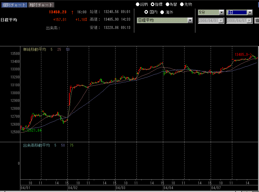This screenshot has width=259, height=192.
Task: Click the 出来高移動平均 legend label
Action: coord(37,145)
